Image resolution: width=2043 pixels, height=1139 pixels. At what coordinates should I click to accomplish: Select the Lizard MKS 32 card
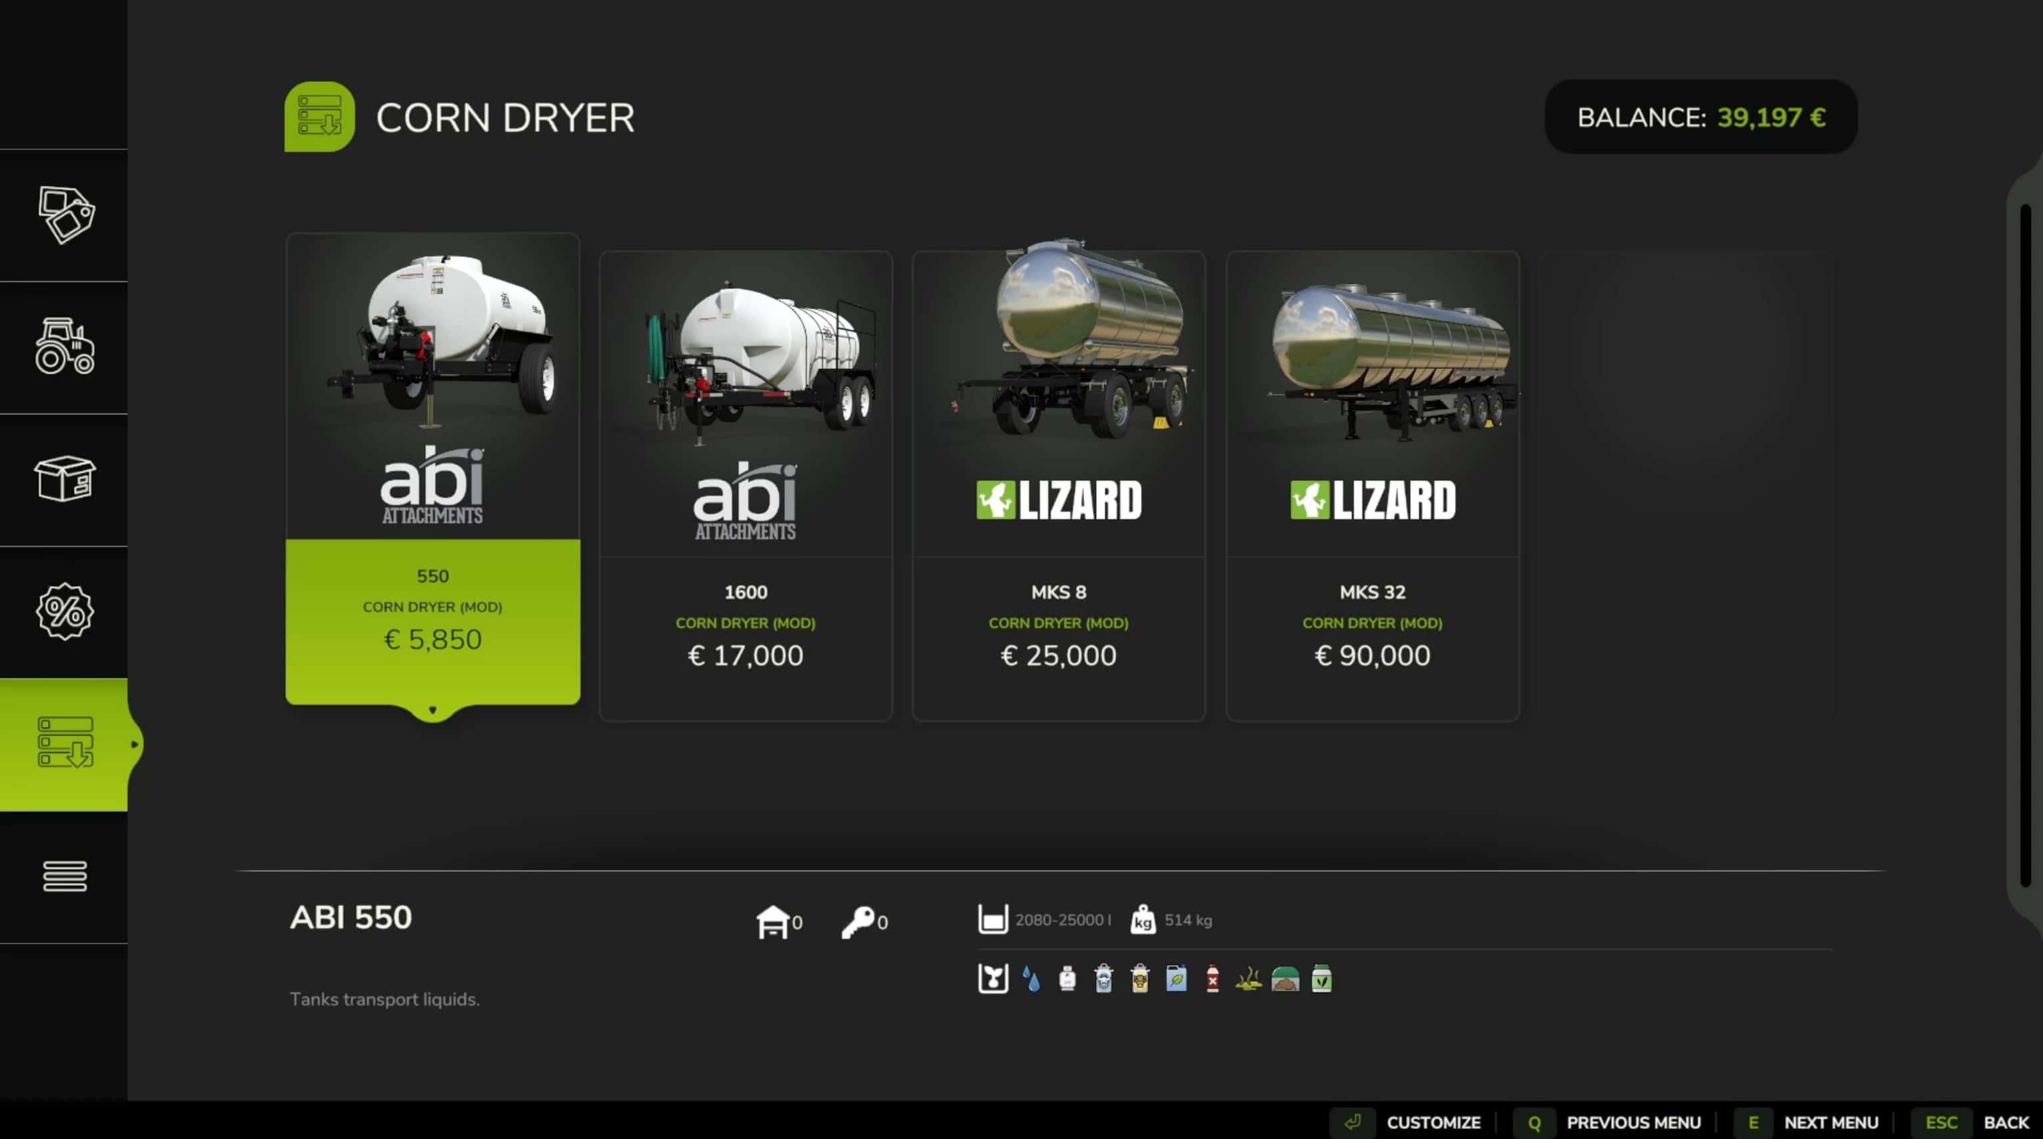pos(1372,485)
